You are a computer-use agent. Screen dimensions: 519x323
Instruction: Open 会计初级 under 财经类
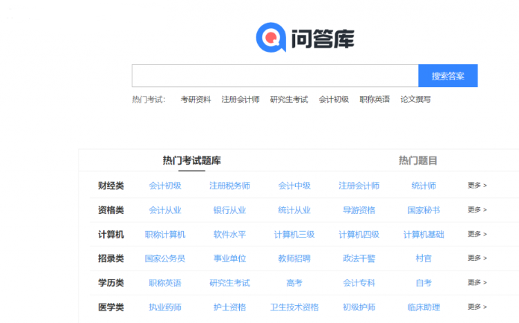165,186
